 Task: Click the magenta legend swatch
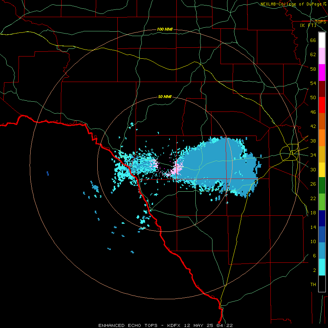322,73
